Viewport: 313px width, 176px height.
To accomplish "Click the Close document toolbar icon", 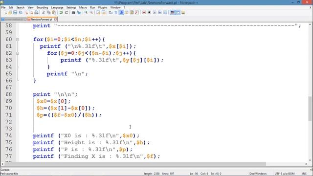I will 26,13.
